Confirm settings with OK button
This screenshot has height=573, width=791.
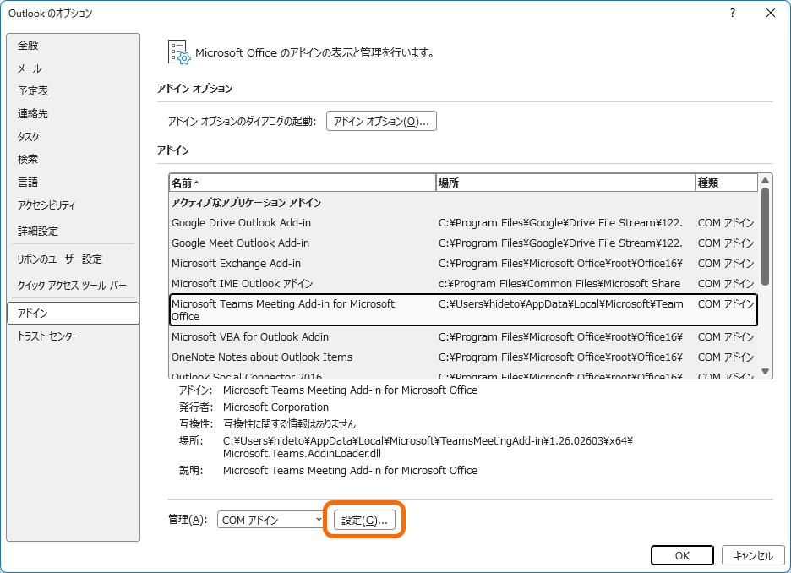coord(682,555)
